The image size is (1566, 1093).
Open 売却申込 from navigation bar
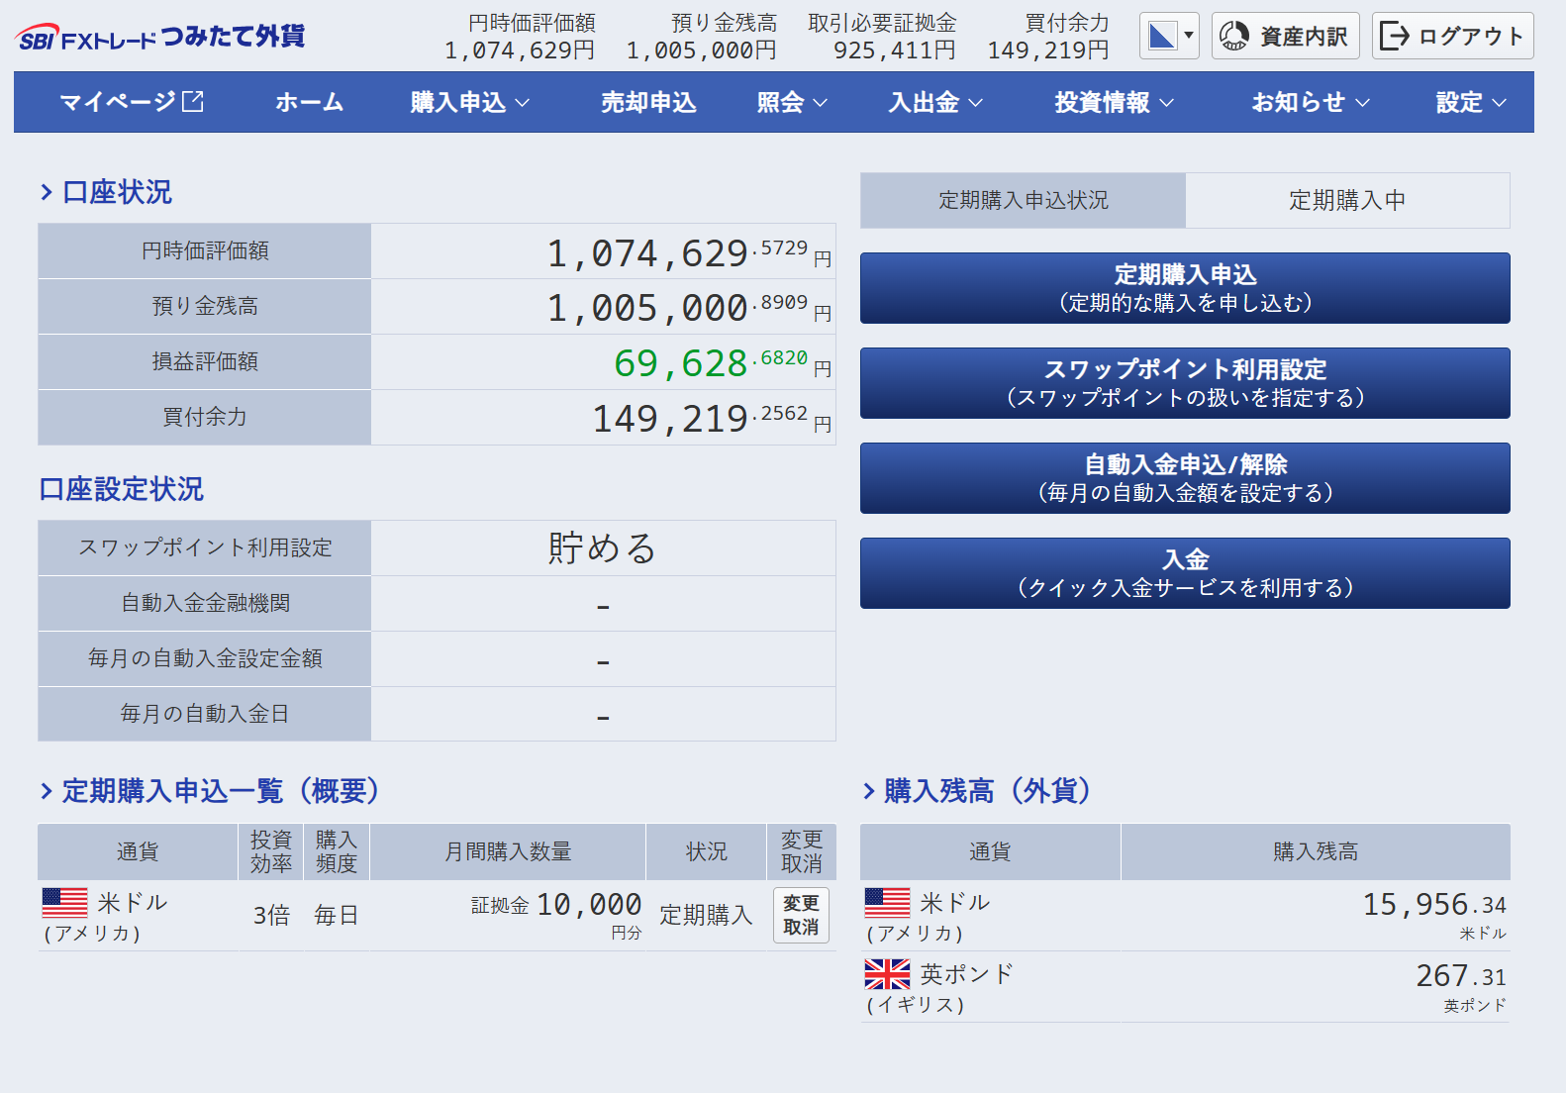point(648,102)
